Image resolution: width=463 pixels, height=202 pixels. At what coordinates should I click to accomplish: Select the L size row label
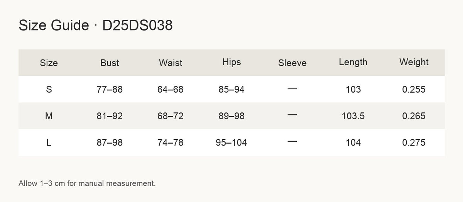pyautogui.click(x=49, y=143)
